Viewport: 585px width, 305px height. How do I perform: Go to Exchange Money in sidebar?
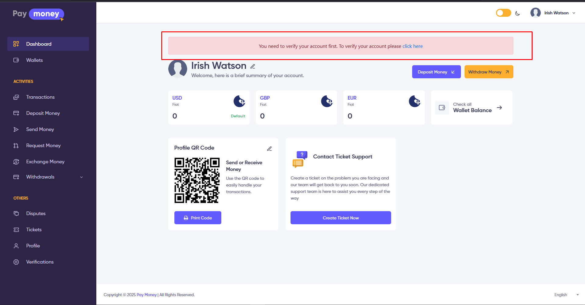pos(45,162)
